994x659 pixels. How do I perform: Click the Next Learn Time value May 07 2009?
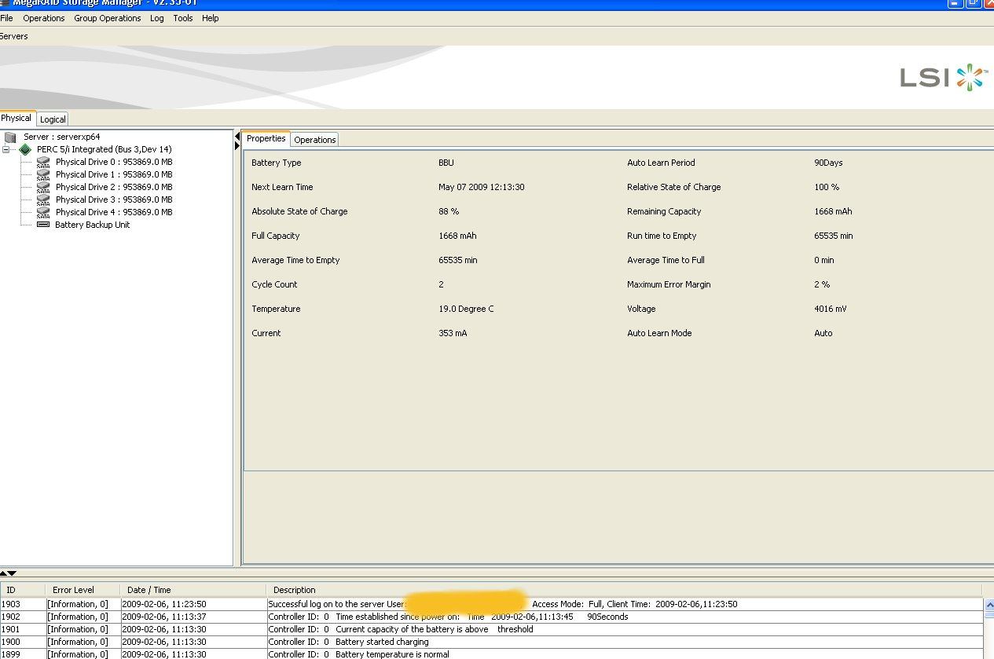click(481, 187)
